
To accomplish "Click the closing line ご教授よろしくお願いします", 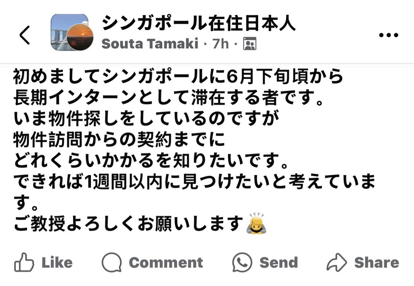I will tap(129, 223).
